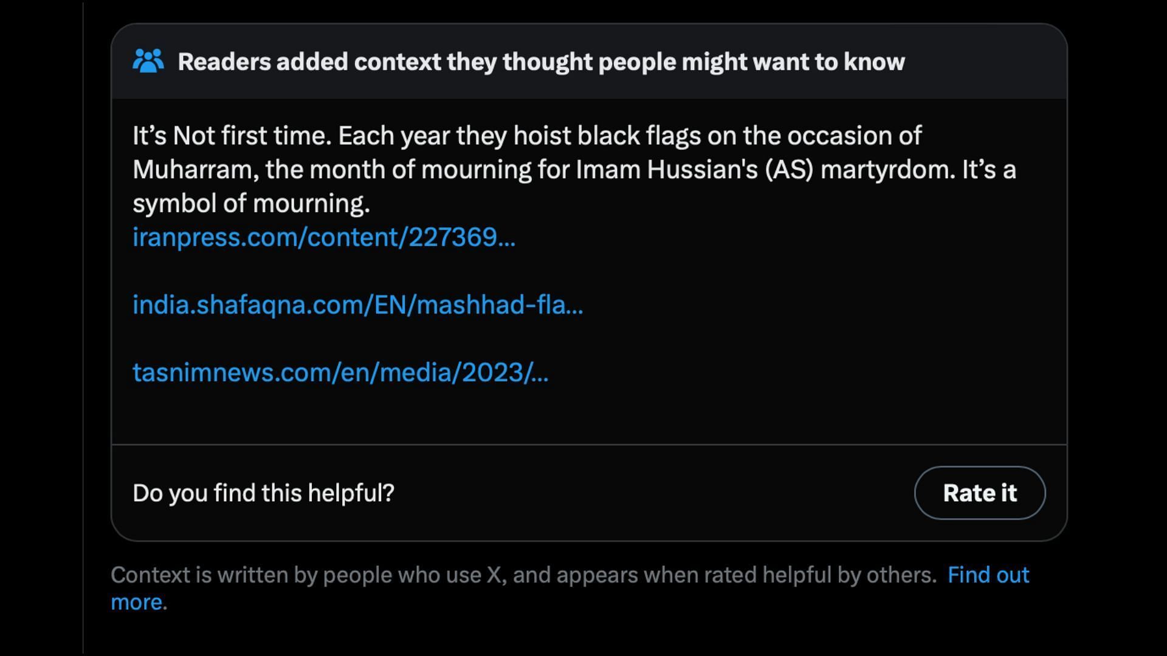Open the india.shafaqna.com mashhad link

point(358,304)
